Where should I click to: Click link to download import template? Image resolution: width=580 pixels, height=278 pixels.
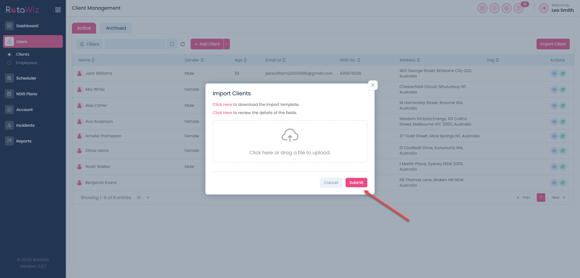pos(222,105)
